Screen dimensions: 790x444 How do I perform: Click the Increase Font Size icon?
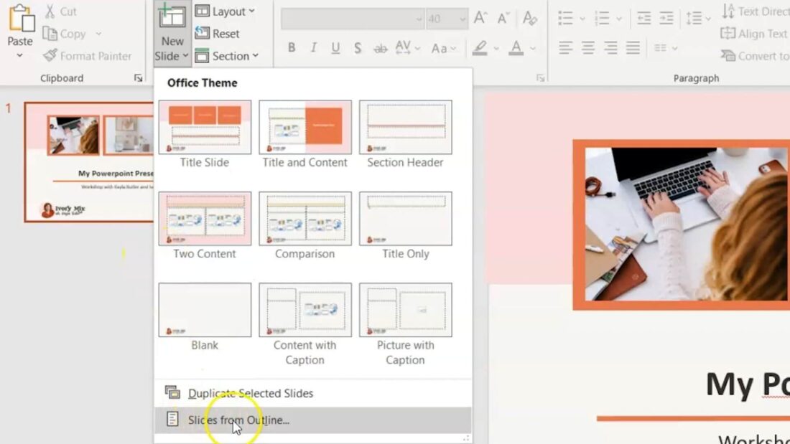tap(480, 19)
